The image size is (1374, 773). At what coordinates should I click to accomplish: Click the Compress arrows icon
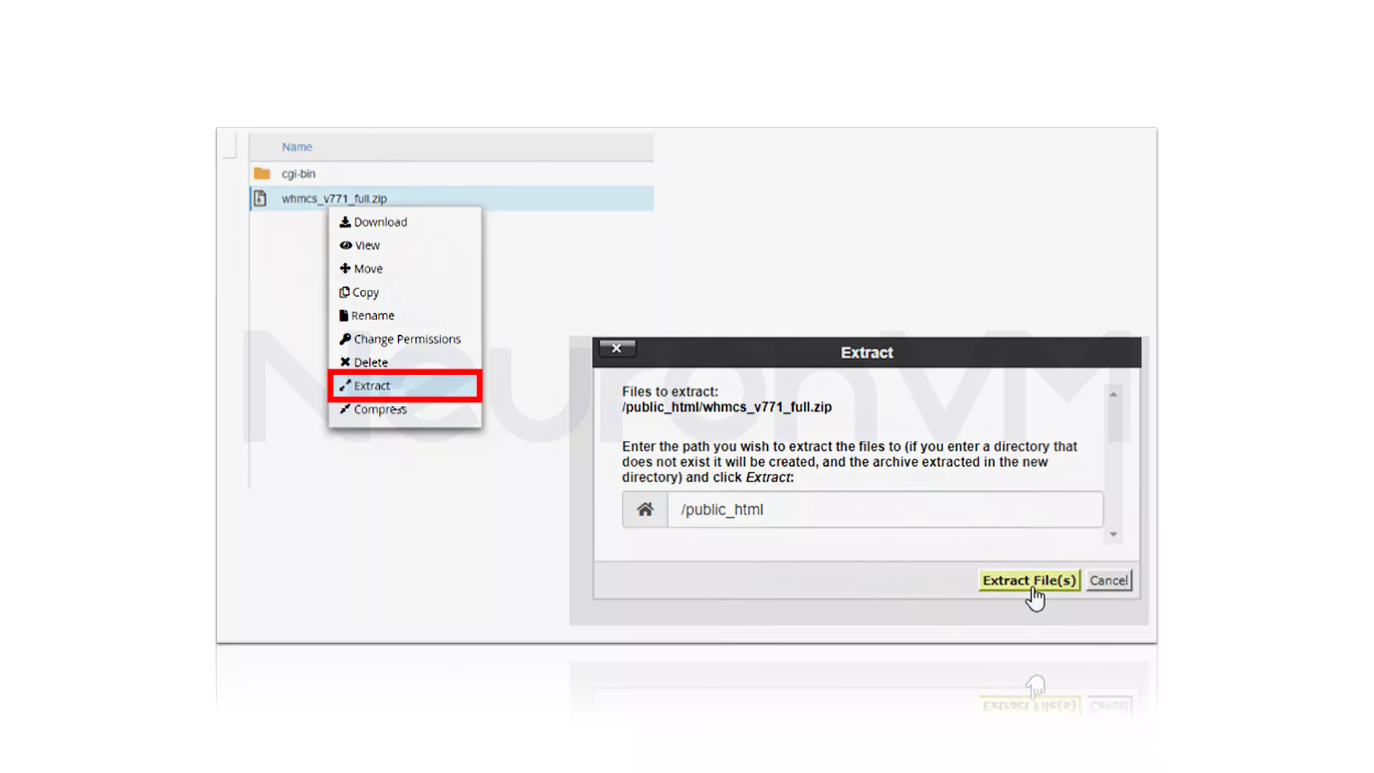345,409
